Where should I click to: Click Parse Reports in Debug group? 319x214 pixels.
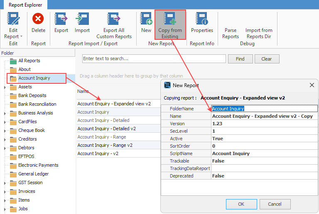pyautogui.click(x=231, y=33)
